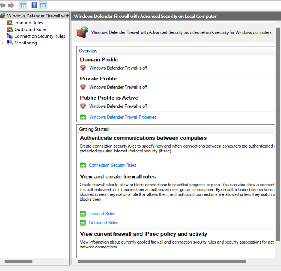Click the green arrow beside the Inbound Rules link

[x=83, y=214]
